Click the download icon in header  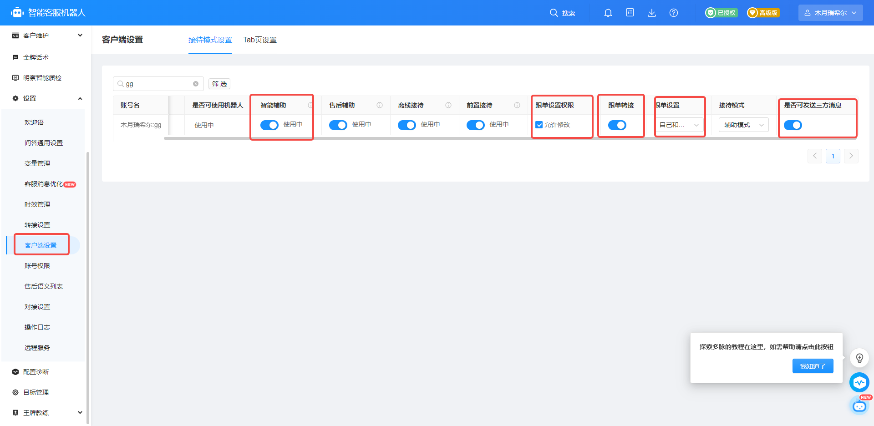[x=652, y=13]
